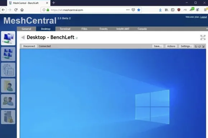Save page to Pocket
This screenshot has height=138, width=208.
click(133, 10)
